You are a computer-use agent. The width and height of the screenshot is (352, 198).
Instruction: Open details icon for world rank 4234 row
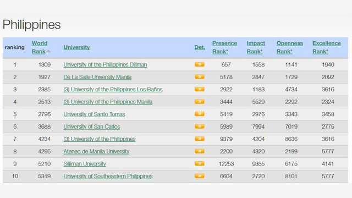click(199, 139)
